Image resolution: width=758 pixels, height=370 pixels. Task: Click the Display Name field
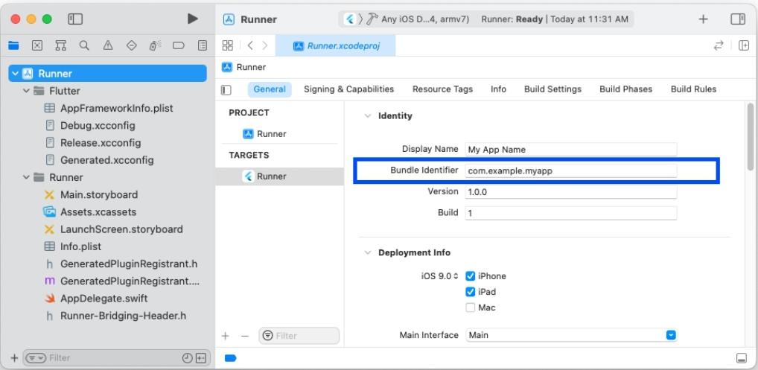point(571,149)
